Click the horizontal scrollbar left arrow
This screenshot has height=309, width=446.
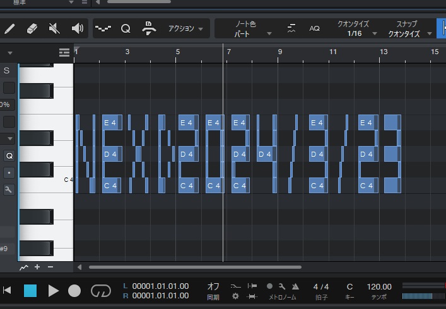(x=79, y=267)
